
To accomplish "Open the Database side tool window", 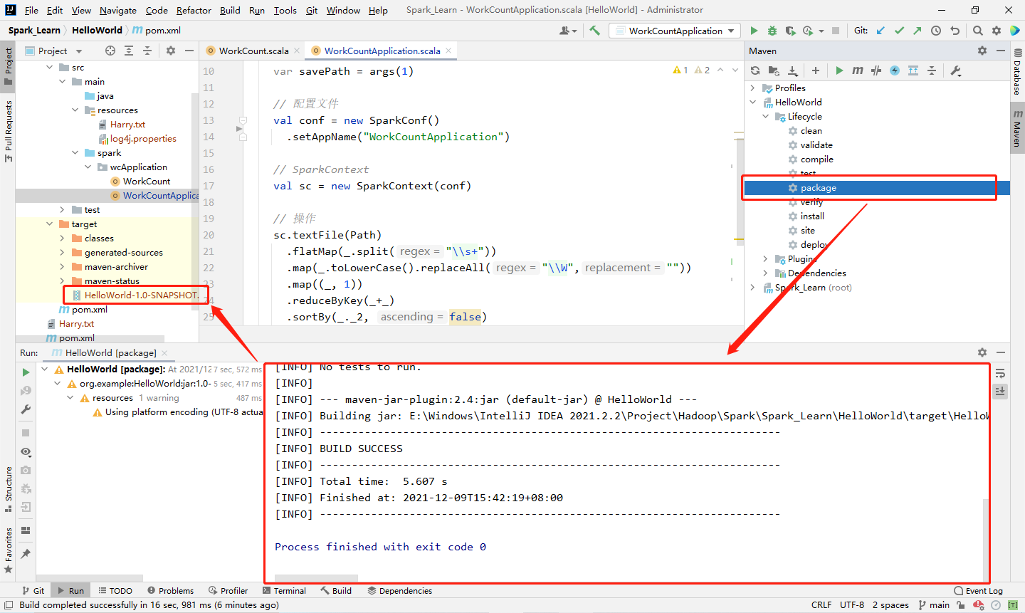I will 1017,73.
